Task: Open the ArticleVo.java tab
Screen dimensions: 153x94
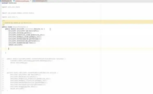Action: 40,1
